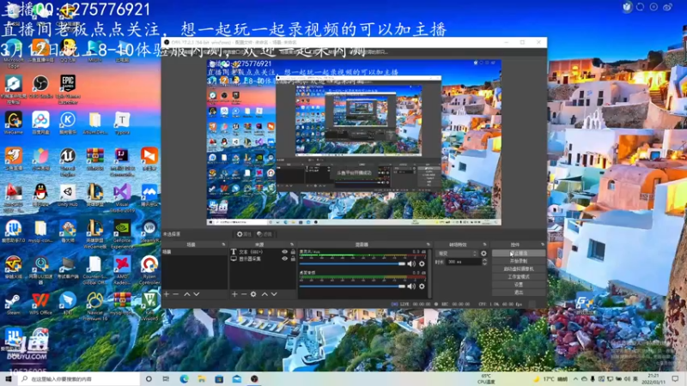Open Cortana circle on taskbar
687x386 pixels.
tap(149, 379)
